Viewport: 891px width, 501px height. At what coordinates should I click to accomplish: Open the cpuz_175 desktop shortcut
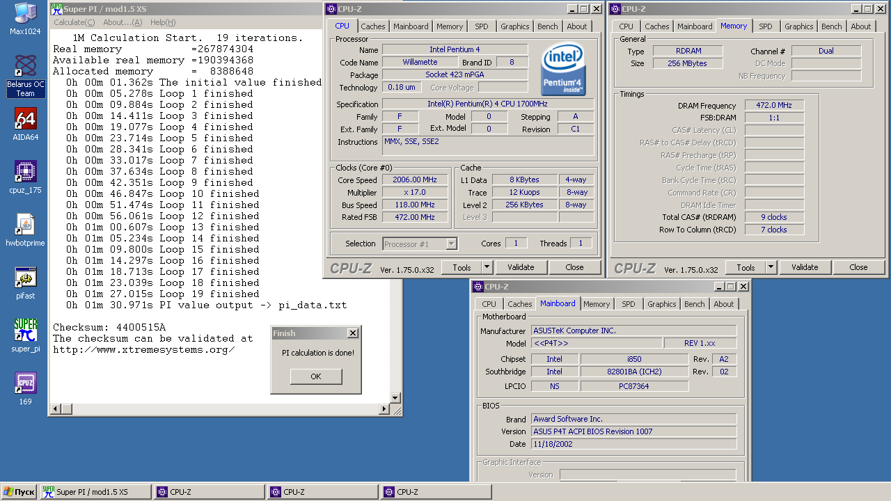25,177
